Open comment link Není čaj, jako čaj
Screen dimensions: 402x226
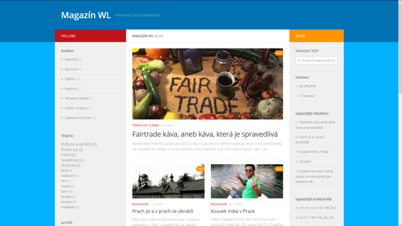tap(322, 218)
